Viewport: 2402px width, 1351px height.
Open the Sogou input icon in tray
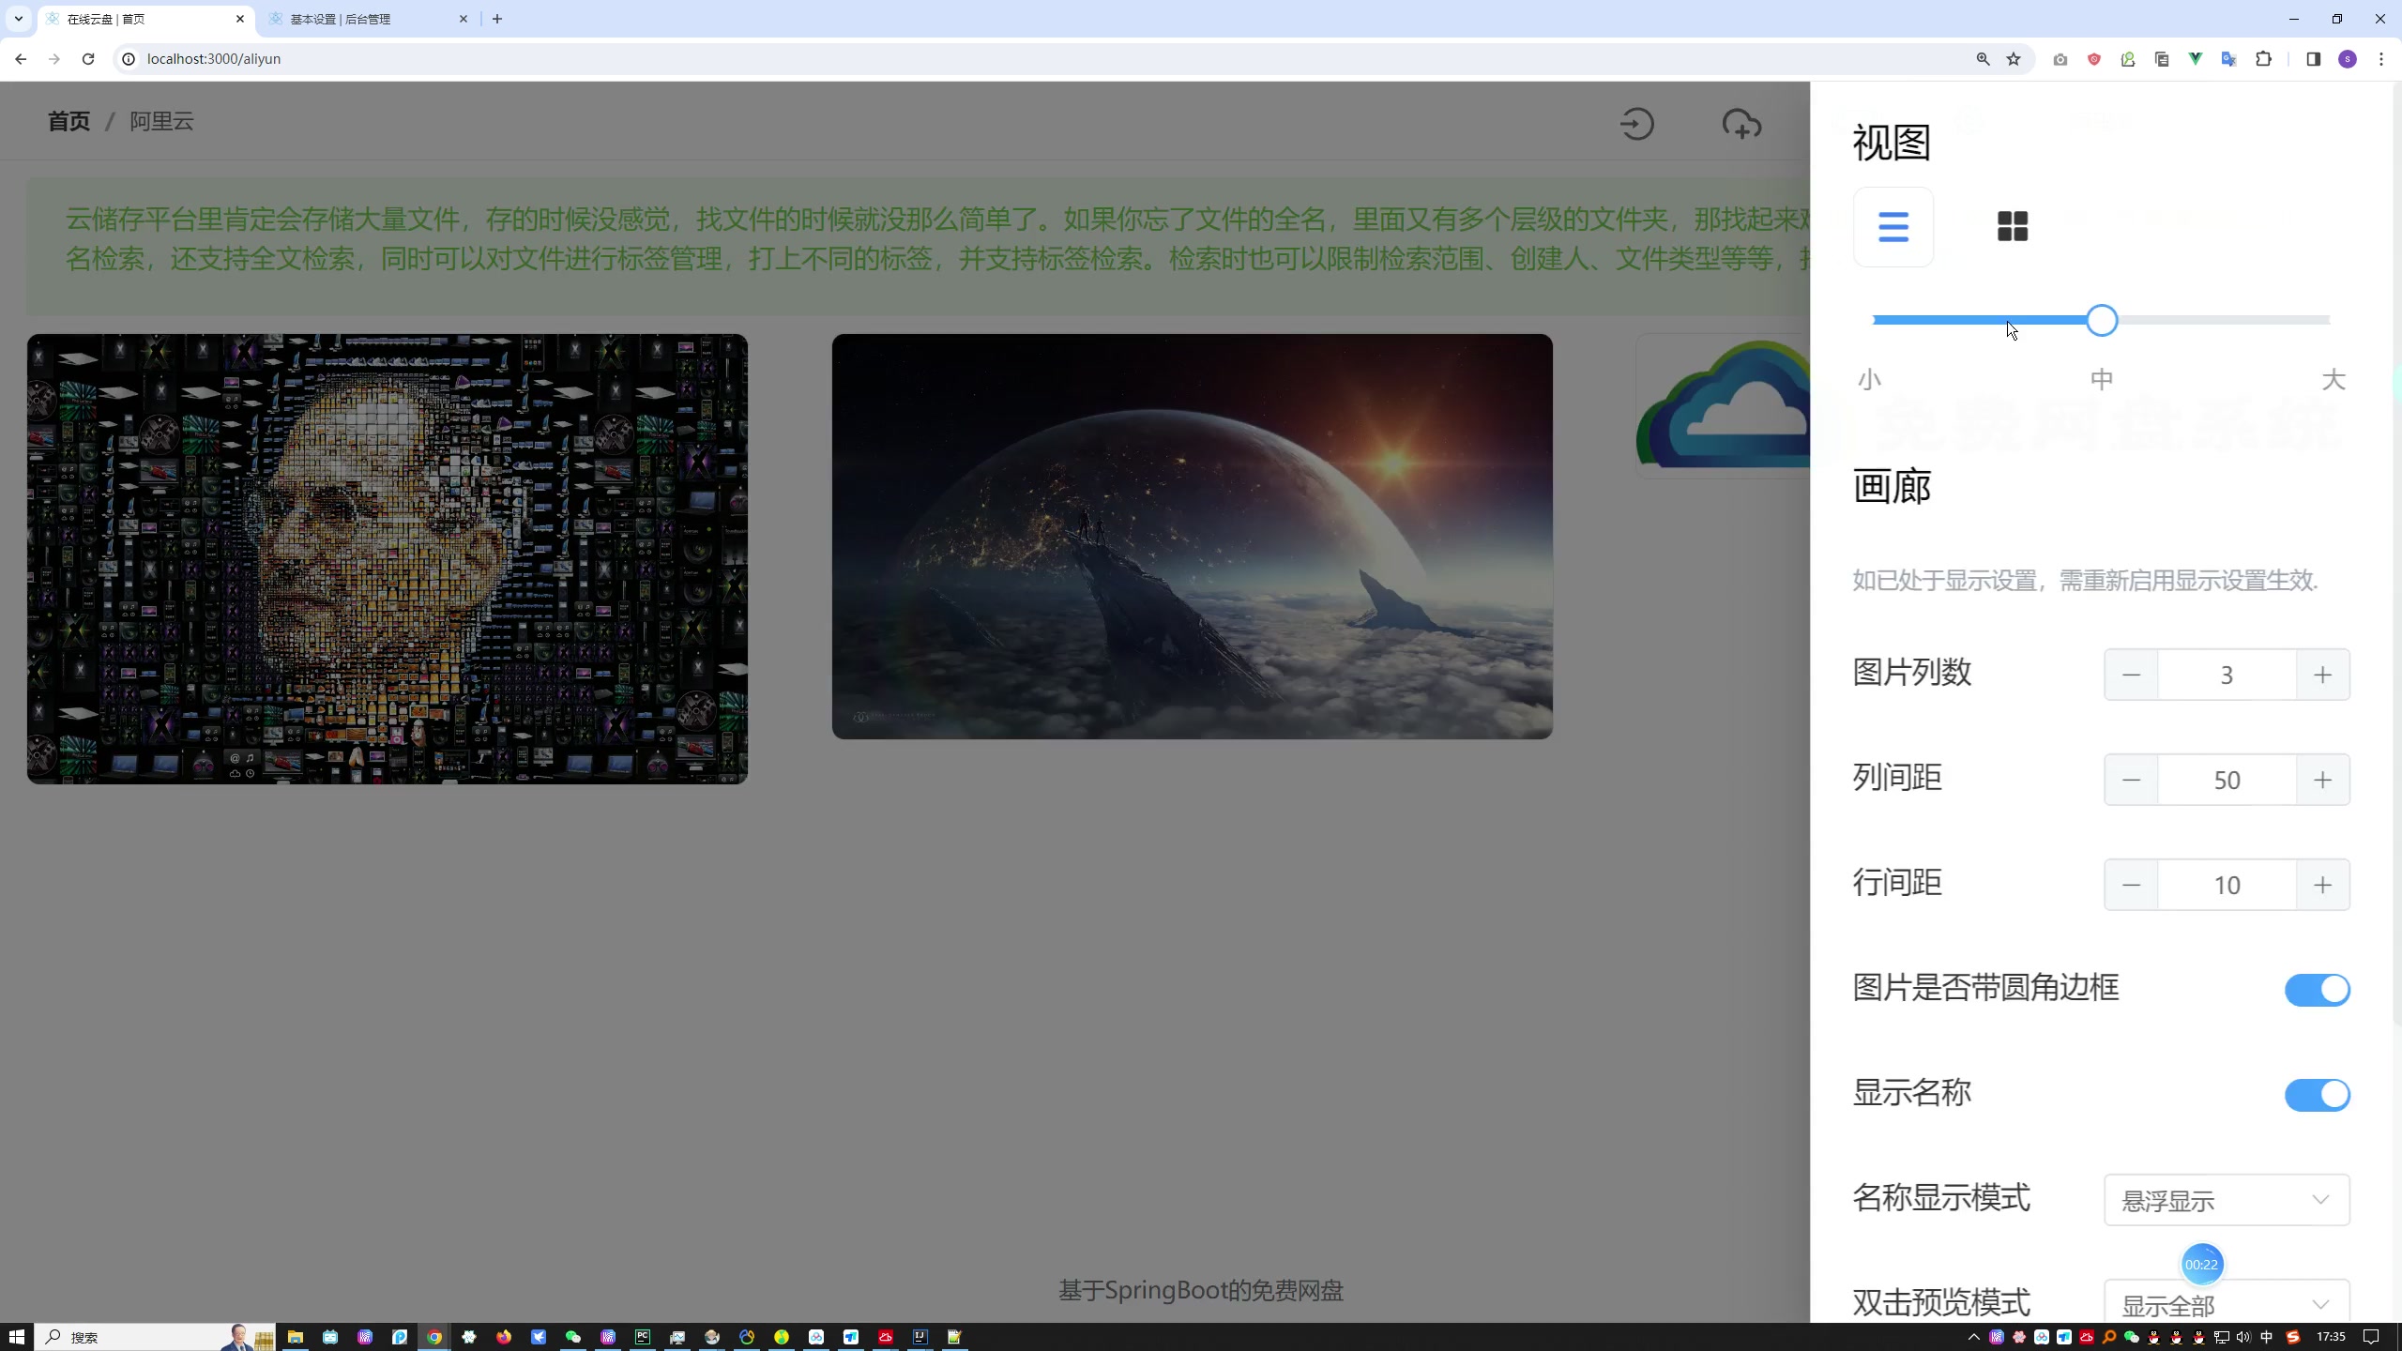(2293, 1337)
